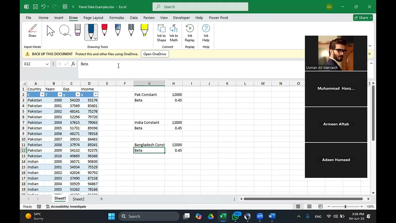
Task: Pick the Eraser drawing tool
Action: [x=78, y=30]
